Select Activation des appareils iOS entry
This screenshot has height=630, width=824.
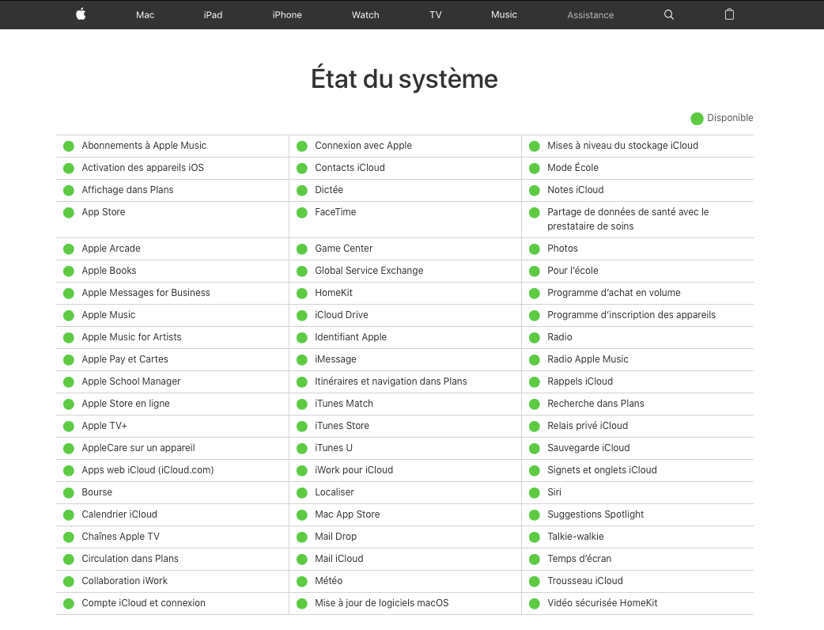point(142,168)
